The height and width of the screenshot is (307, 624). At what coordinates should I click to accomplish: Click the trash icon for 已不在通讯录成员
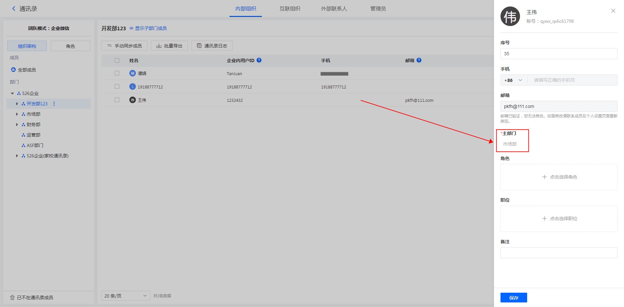(12, 298)
